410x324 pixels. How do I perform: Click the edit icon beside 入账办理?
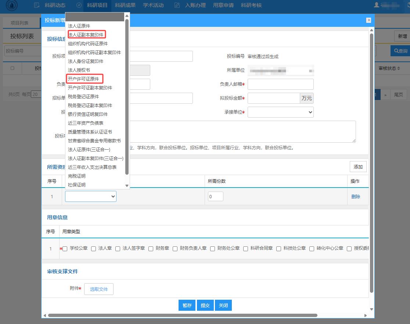click(x=177, y=6)
